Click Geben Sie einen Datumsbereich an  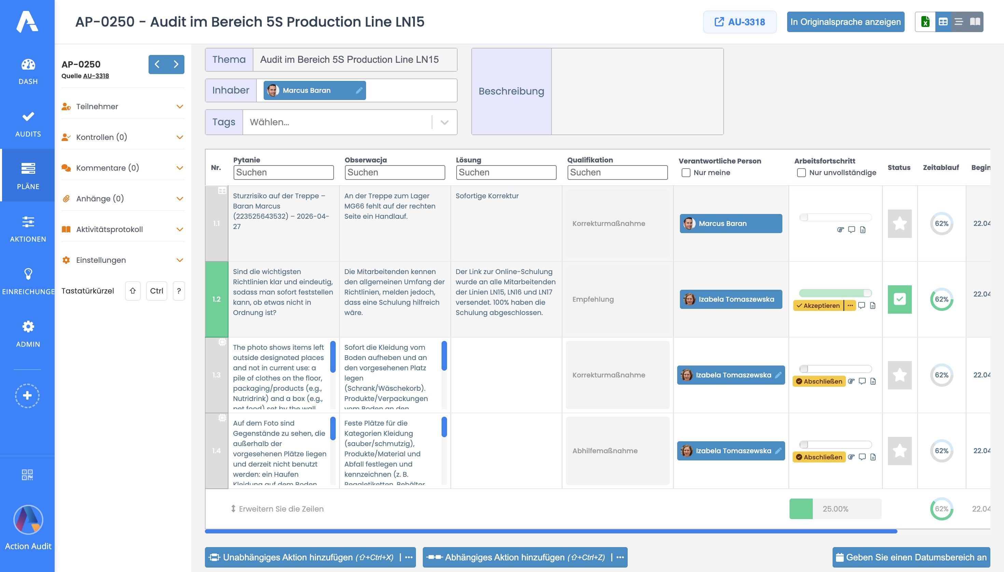click(911, 557)
